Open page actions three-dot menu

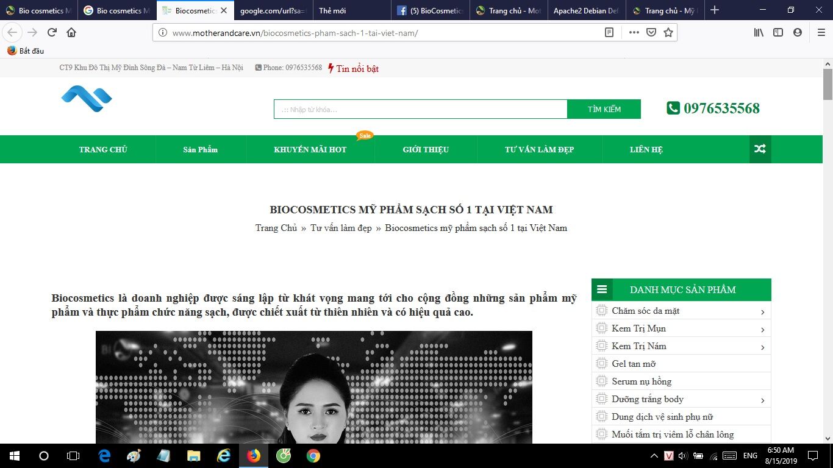click(x=634, y=33)
